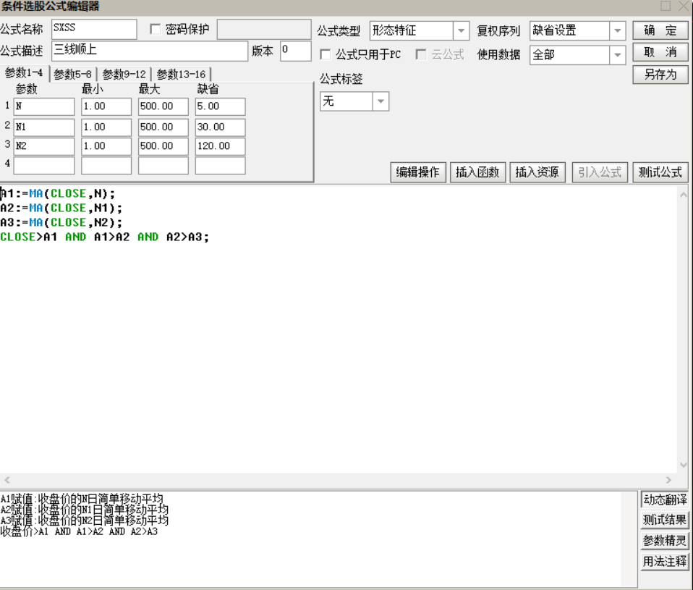The height and width of the screenshot is (590, 693).
Task: Click the 版本 input field
Action: [296, 51]
